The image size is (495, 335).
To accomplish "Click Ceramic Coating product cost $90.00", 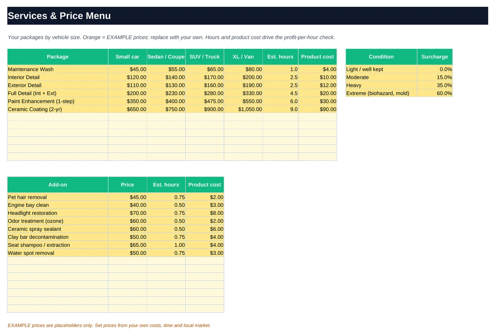I will tap(318, 109).
